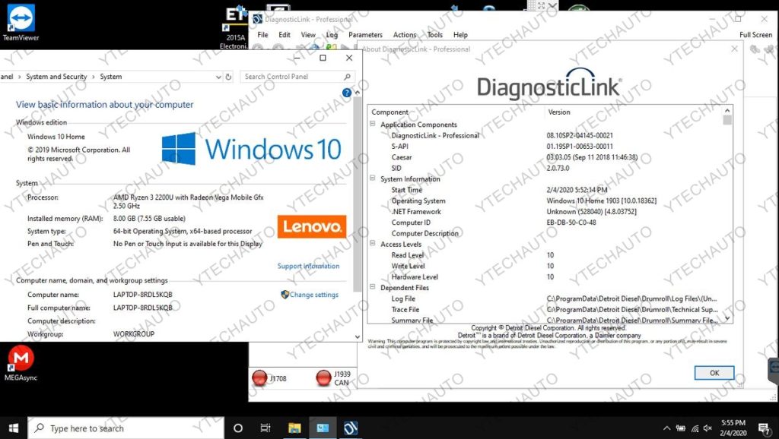Open the taskbar clock and date
The image size is (779, 439).
click(x=733, y=428)
